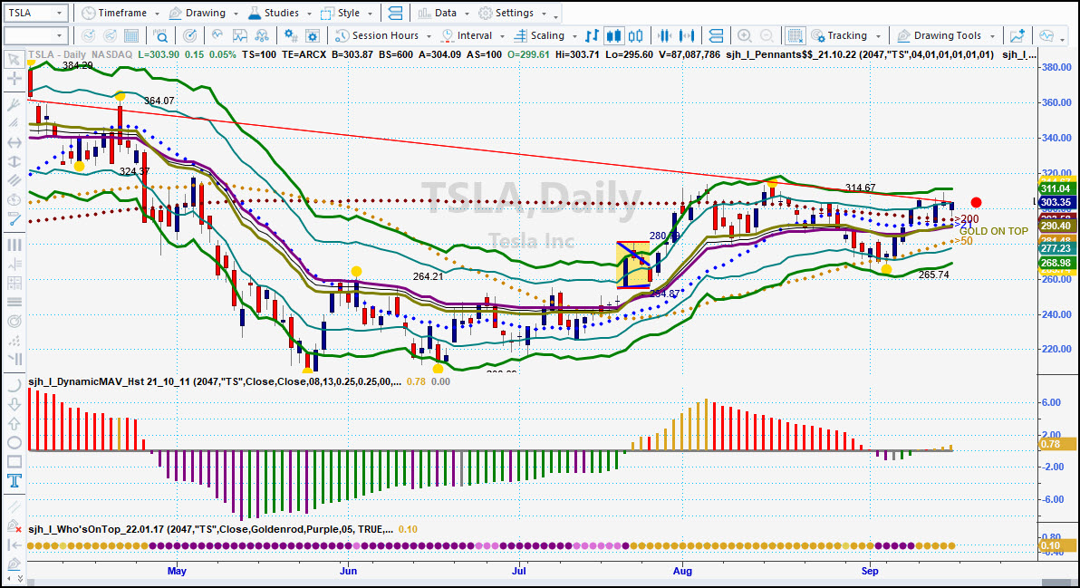The width and height of the screenshot is (1080, 588).
Task: Toggle the chart grid display button
Action: point(795,36)
